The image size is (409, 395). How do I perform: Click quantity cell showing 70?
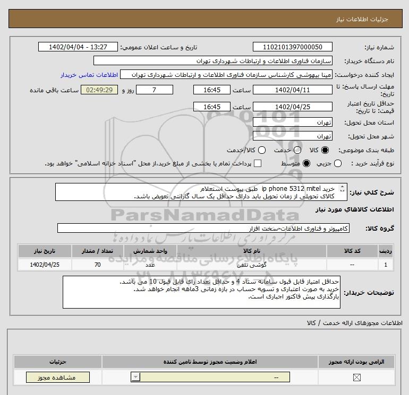tap(98, 265)
